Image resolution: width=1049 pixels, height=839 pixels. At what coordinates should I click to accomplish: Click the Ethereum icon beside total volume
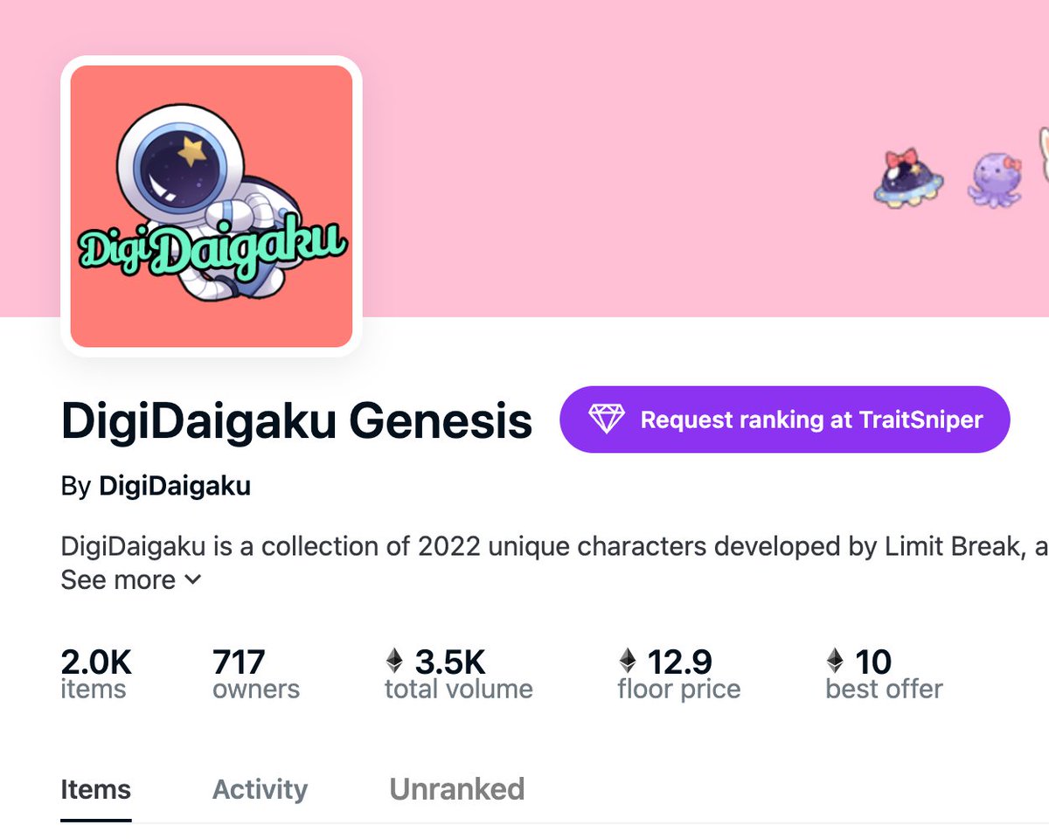395,662
